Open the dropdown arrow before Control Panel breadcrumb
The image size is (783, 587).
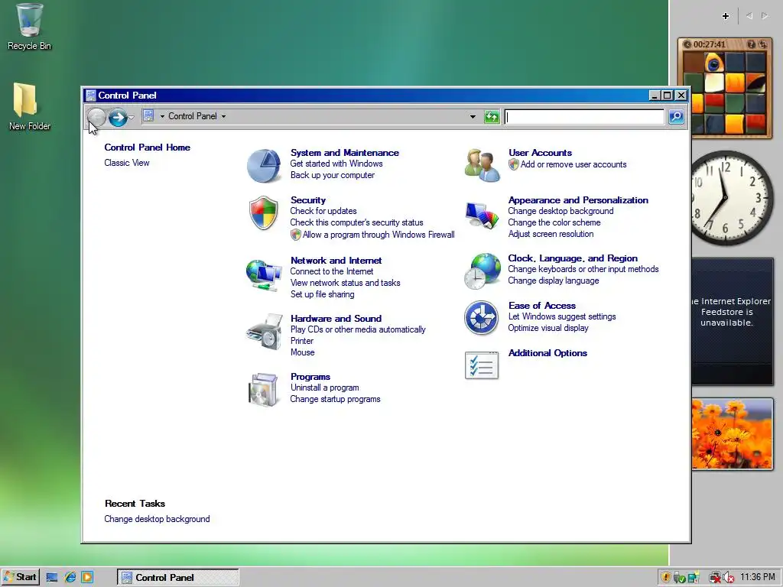click(x=162, y=116)
